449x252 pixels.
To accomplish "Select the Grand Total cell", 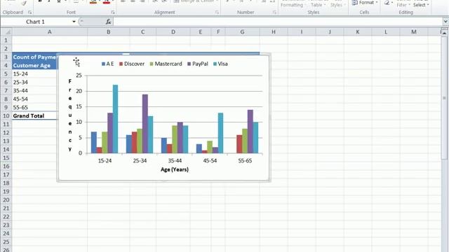I will 34,115.
